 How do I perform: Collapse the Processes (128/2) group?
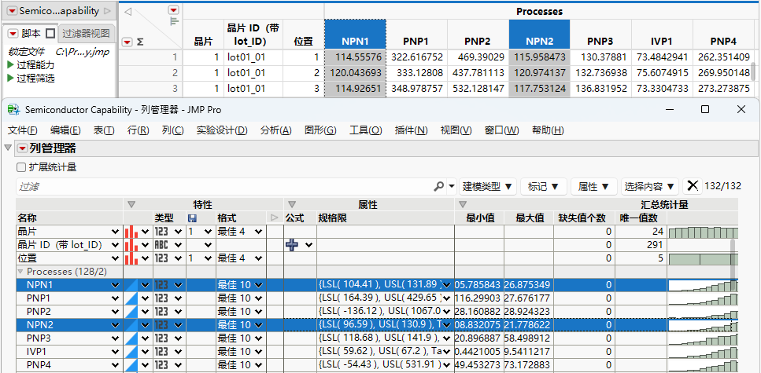coord(21,272)
